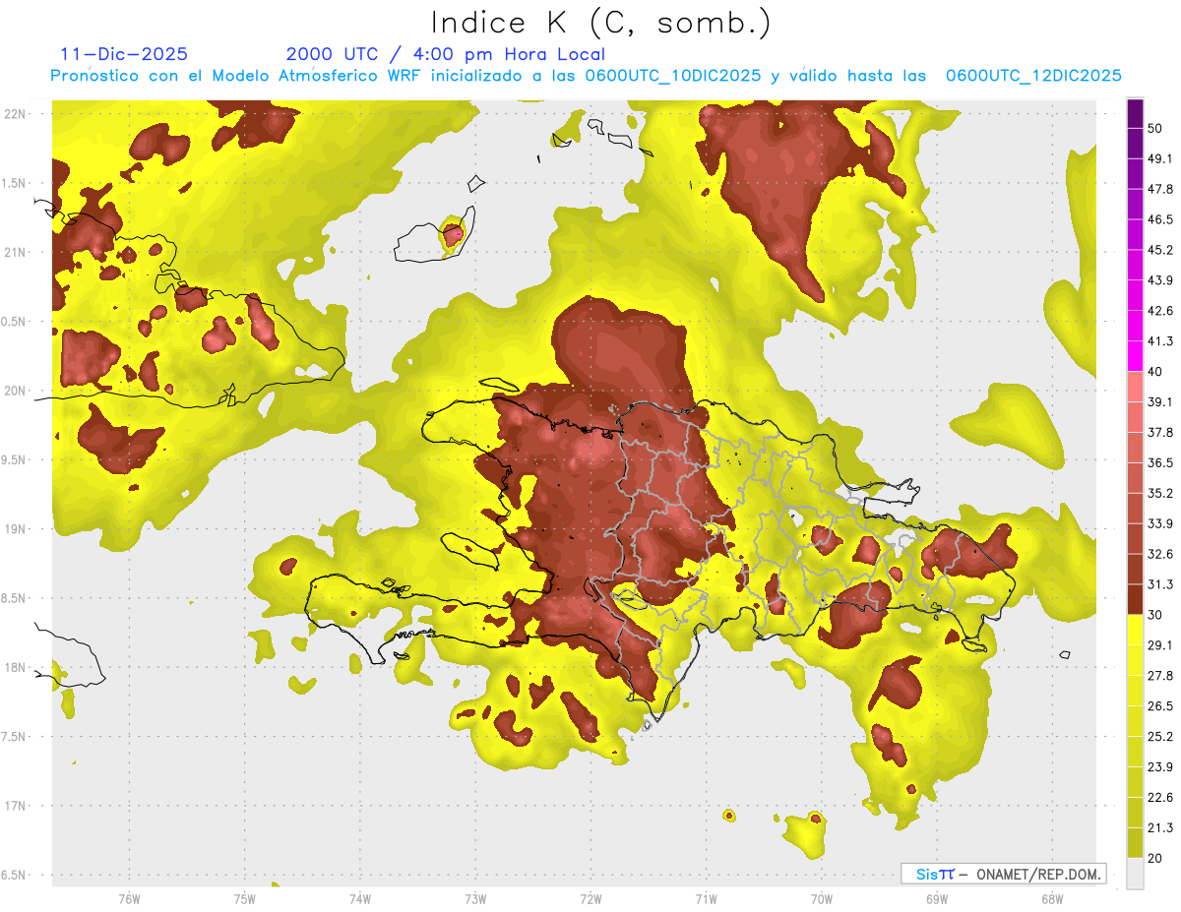Click the colorbar value "29.1"
1181x912 pixels.
pyautogui.click(x=1160, y=644)
